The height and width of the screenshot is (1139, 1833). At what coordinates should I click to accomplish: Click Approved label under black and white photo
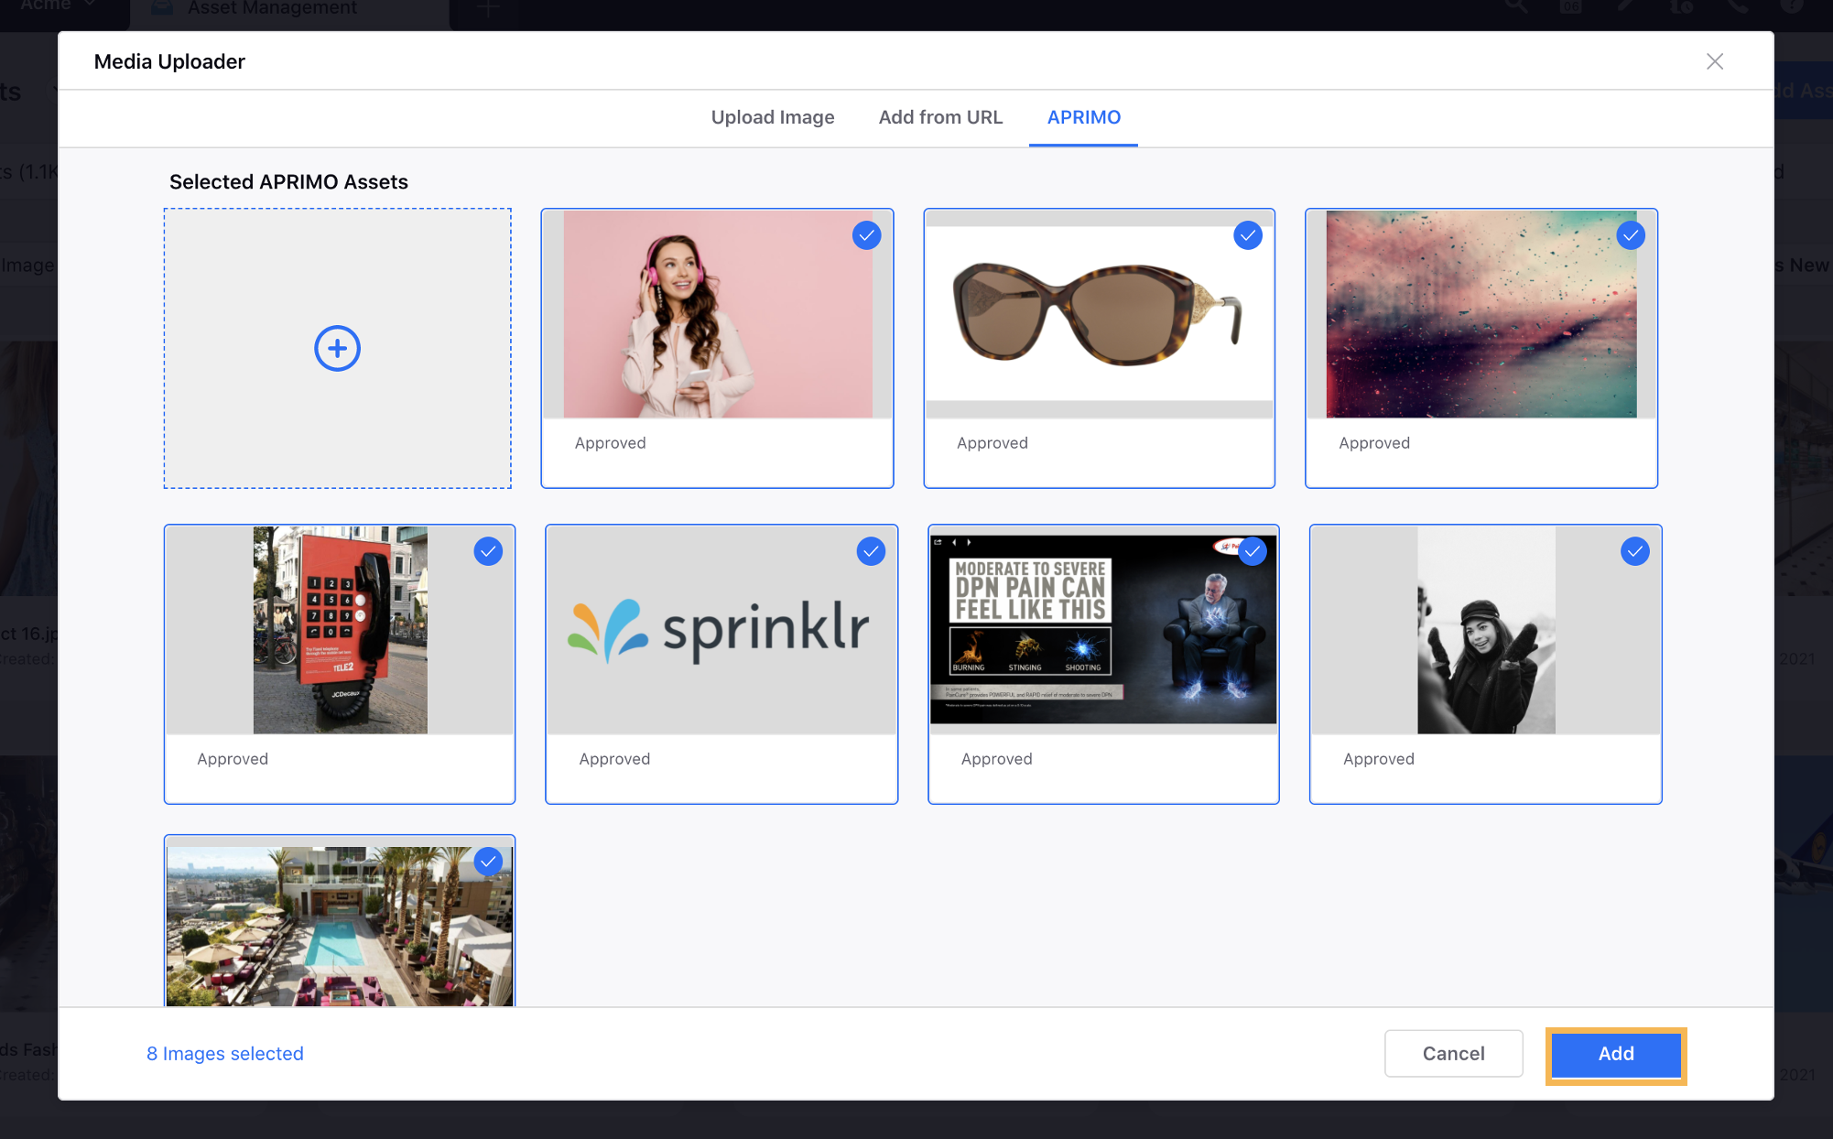pyautogui.click(x=1379, y=759)
